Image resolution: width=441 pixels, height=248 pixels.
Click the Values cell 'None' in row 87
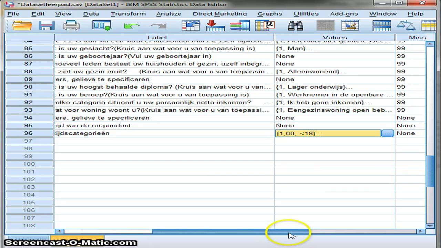335,64
